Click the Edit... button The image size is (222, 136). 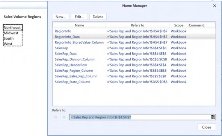click(79, 17)
